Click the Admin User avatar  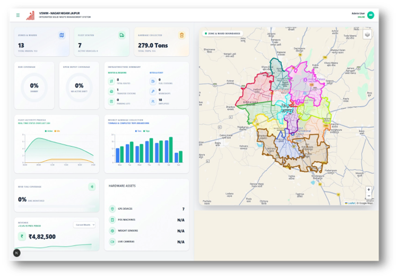[370, 15]
